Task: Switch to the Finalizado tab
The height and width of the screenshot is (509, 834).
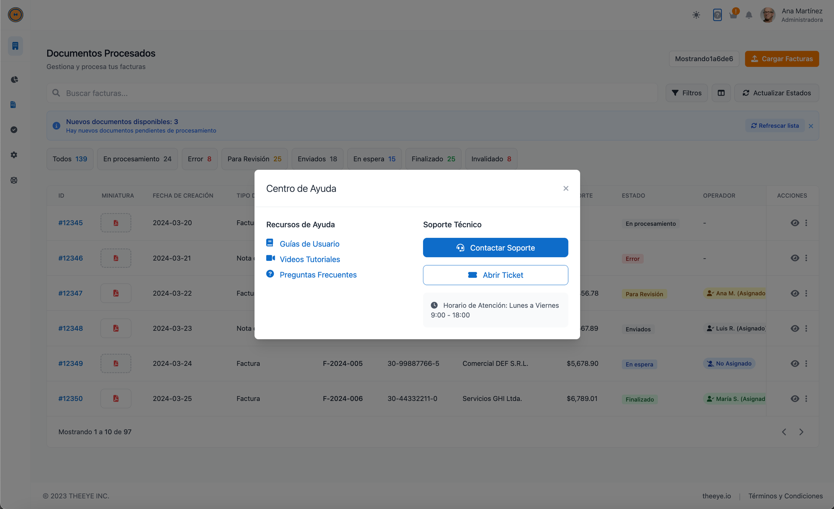Action: pos(433,159)
